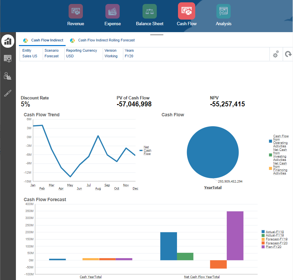Open the gear settings actions menu
Screen dimensions: 293x280
coord(276,54)
